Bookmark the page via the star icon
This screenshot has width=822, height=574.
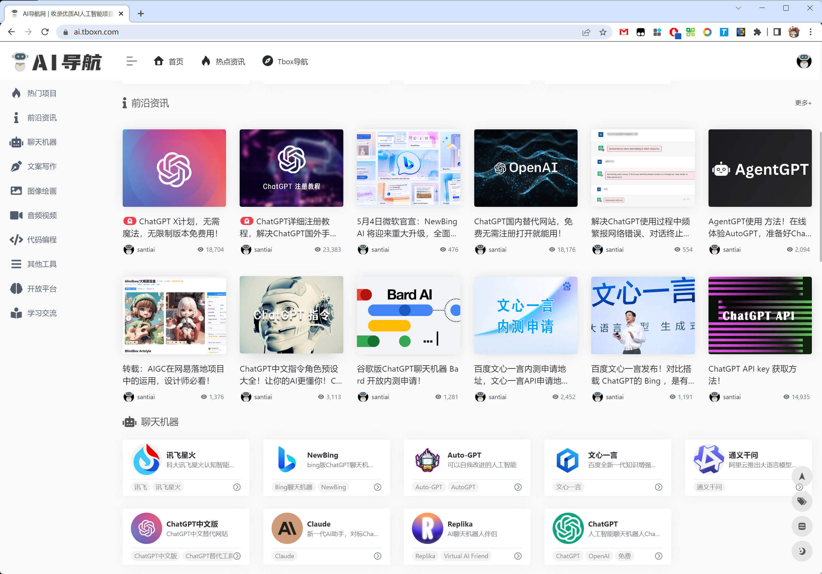point(603,32)
